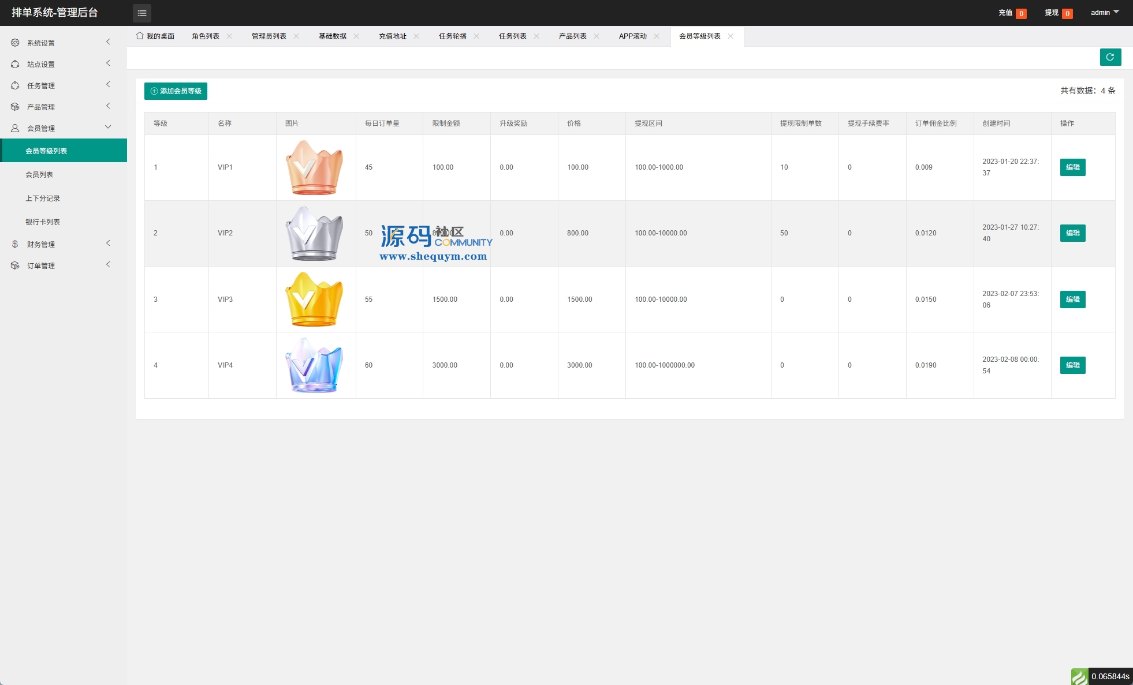This screenshot has height=685, width=1133.
Task: Click the 财务管理 dollar icon
Action: click(15, 244)
